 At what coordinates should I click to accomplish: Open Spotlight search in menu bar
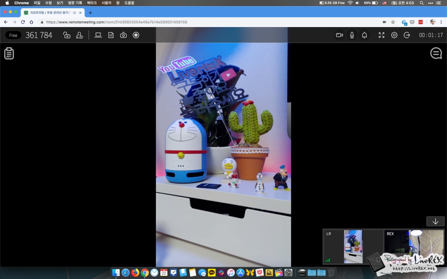(x=422, y=3)
